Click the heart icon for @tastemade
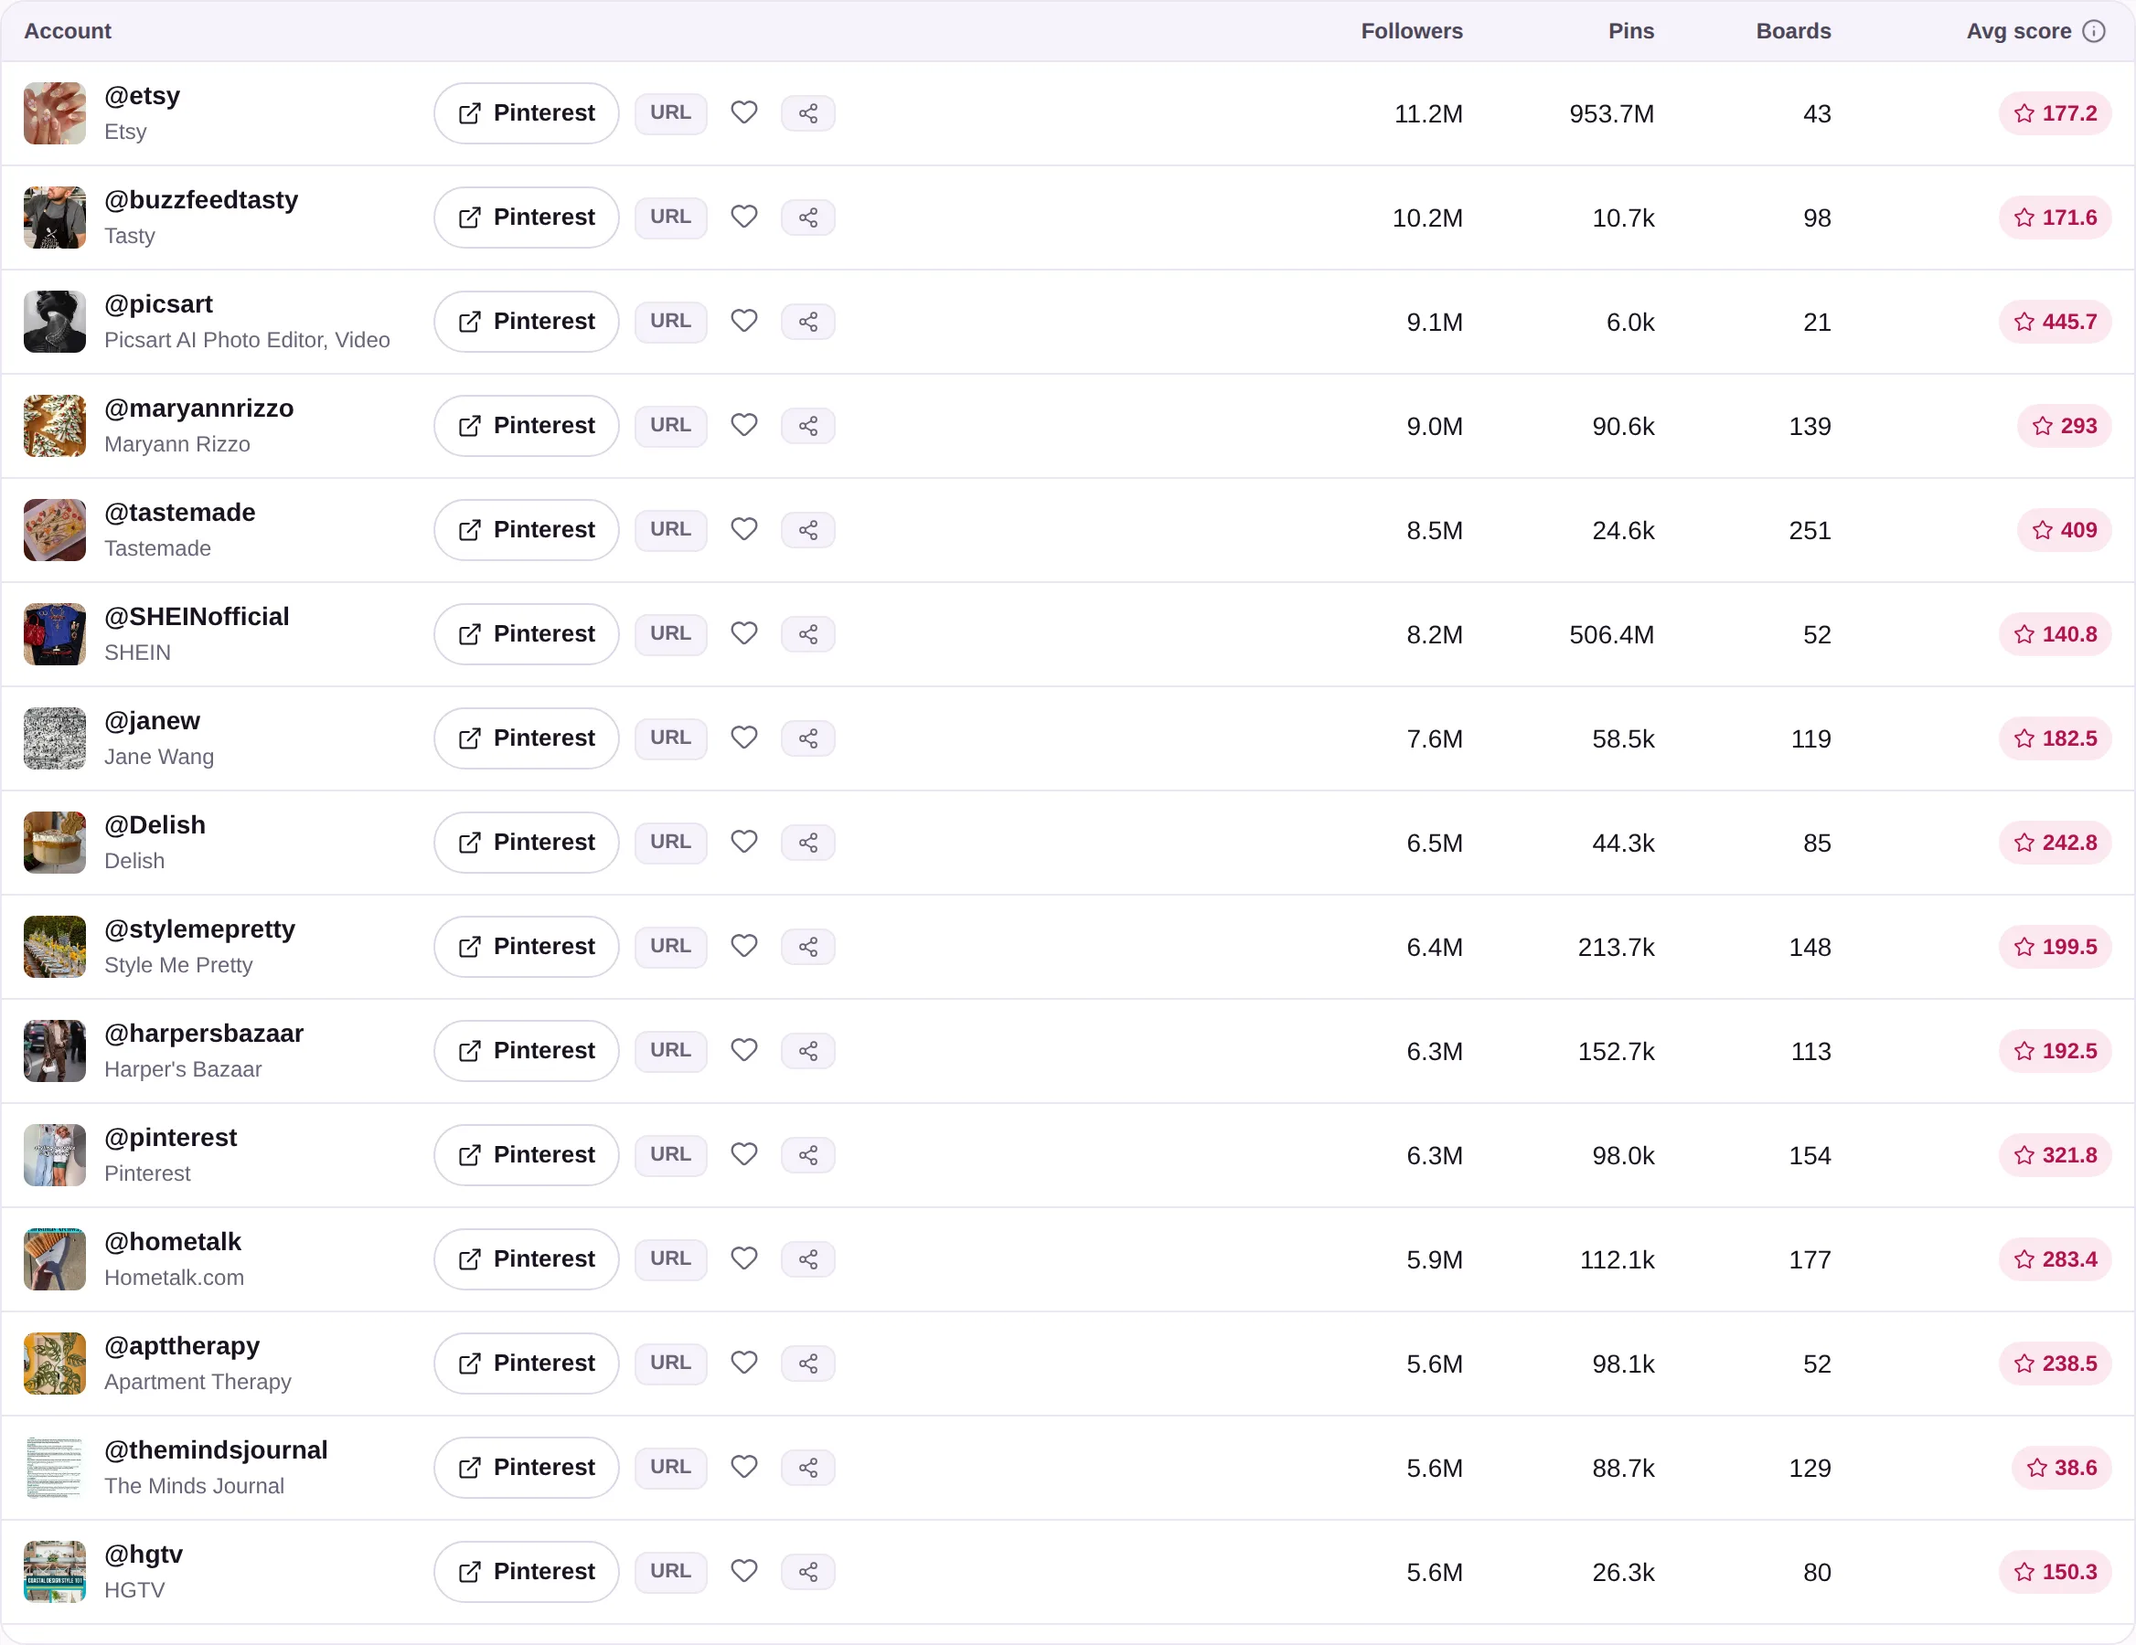 [x=744, y=529]
